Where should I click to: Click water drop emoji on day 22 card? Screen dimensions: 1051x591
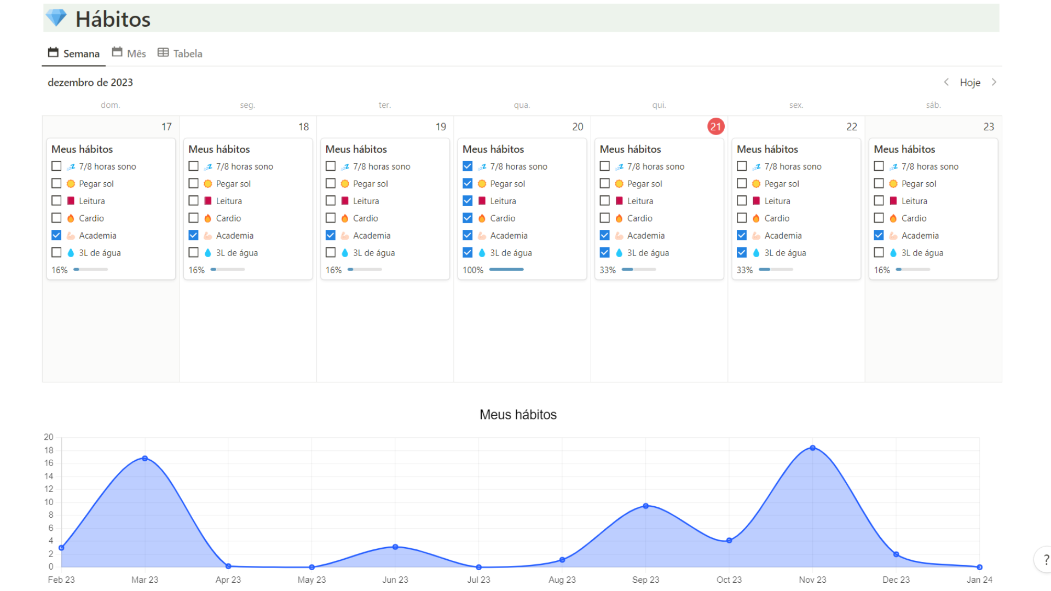(x=756, y=253)
